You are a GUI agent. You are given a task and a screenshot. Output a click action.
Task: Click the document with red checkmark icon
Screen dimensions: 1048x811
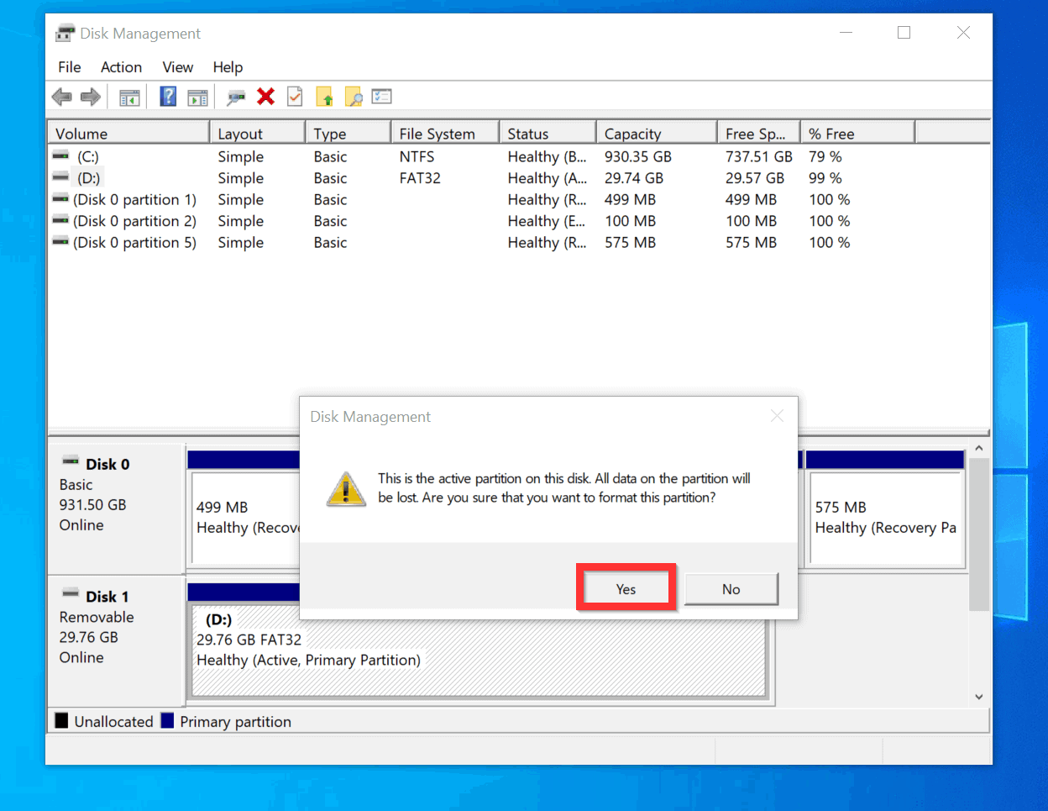(x=294, y=97)
